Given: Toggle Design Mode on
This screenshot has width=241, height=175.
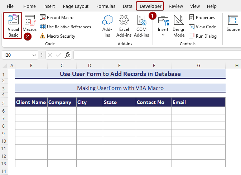Looking at the screenshot, I should 179,26.
